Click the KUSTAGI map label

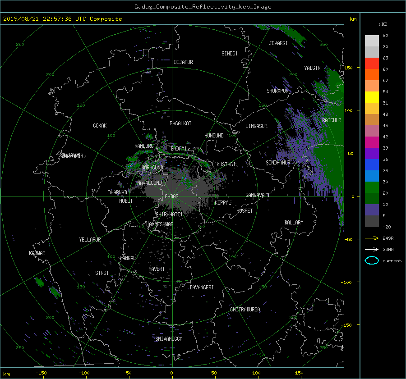coord(226,164)
